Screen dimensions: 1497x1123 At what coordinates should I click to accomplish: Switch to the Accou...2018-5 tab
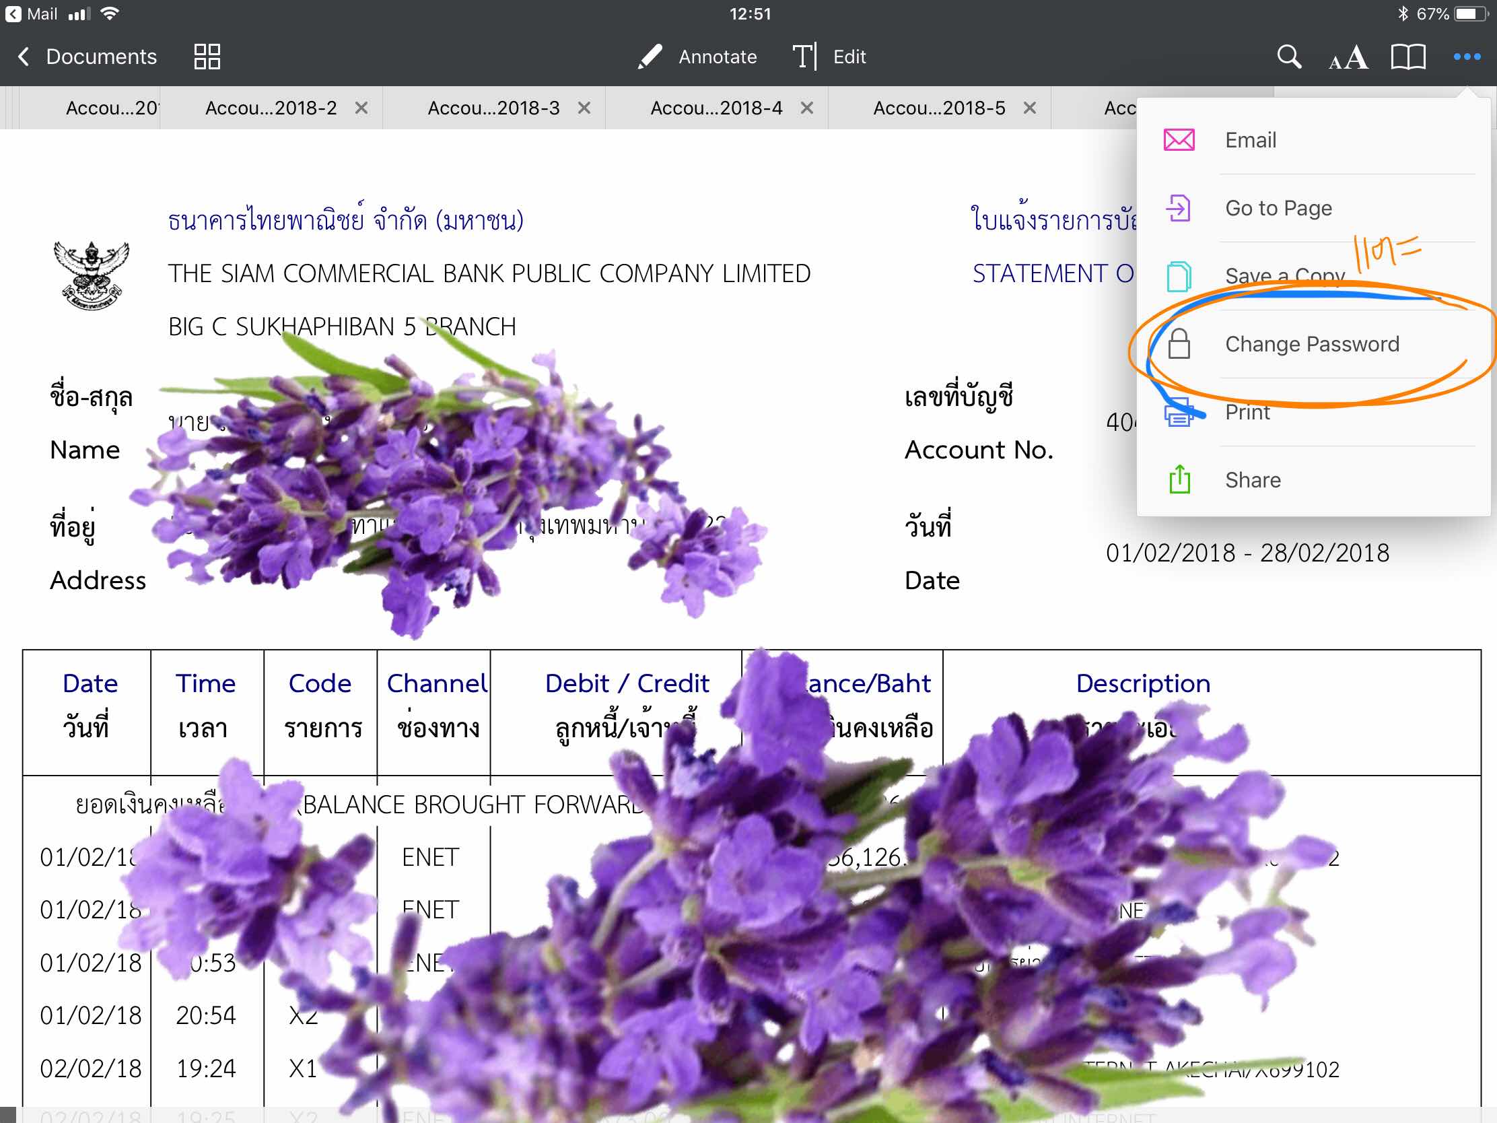tap(940, 108)
